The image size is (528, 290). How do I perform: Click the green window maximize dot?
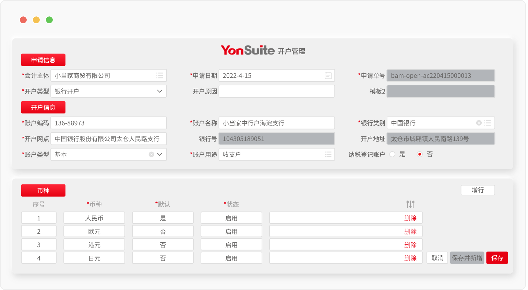(x=49, y=20)
